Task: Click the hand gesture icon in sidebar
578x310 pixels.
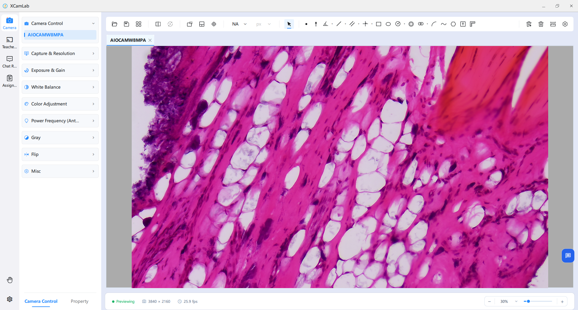Action: [x=10, y=280]
